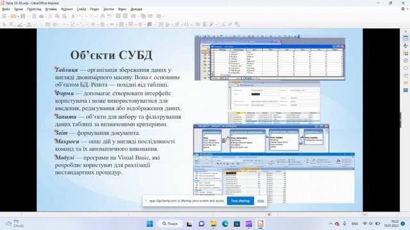Click the Paste clipboard icon
410x230 pixels.
(64, 16)
